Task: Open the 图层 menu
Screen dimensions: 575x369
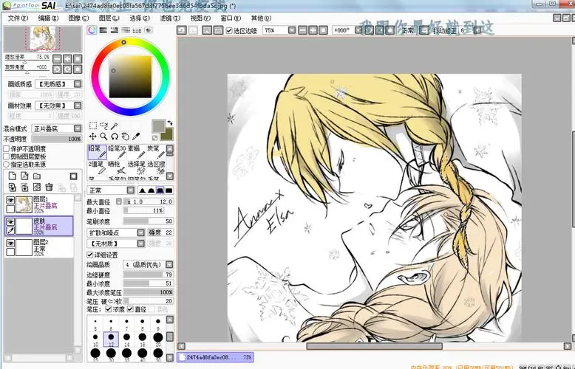Action: point(109,18)
